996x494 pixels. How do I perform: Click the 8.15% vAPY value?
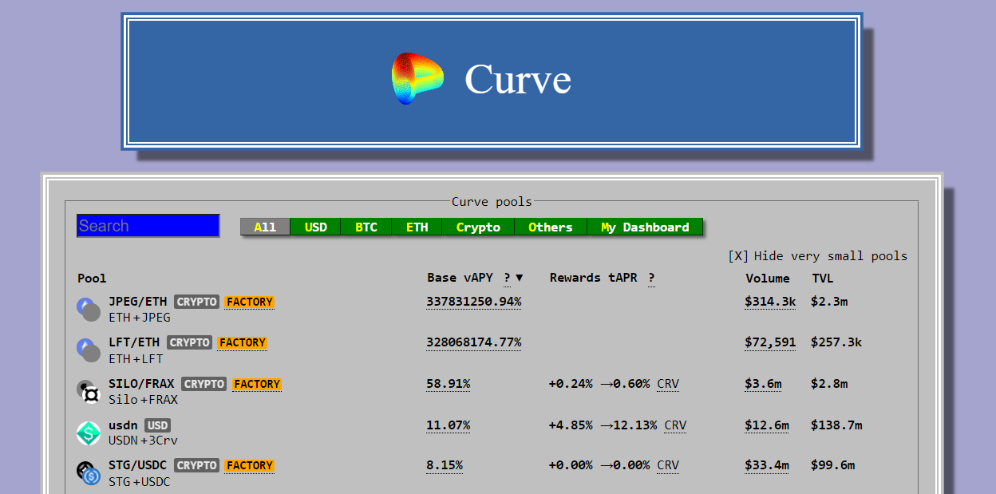(445, 465)
